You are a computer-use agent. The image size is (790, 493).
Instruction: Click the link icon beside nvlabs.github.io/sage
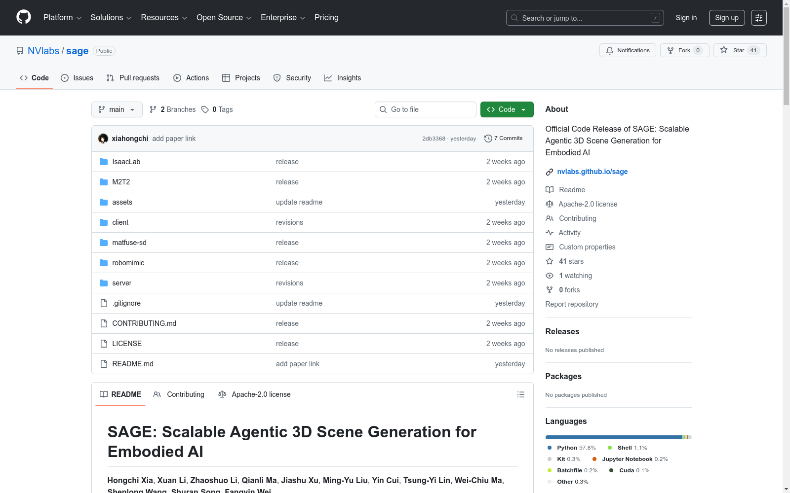point(550,172)
